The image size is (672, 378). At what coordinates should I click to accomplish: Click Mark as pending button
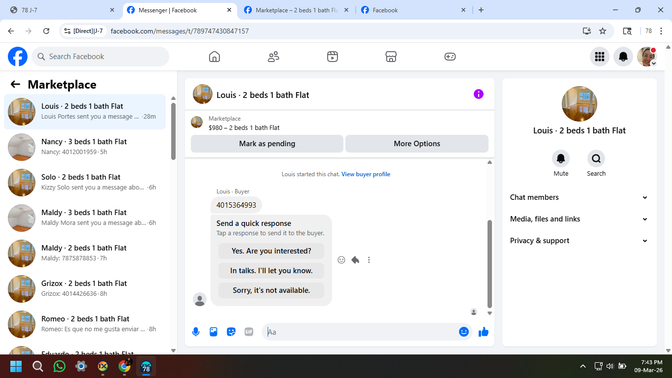pos(267,144)
